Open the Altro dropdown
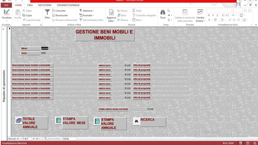Screen dimensions: 258x145 click(x=137, y=20)
